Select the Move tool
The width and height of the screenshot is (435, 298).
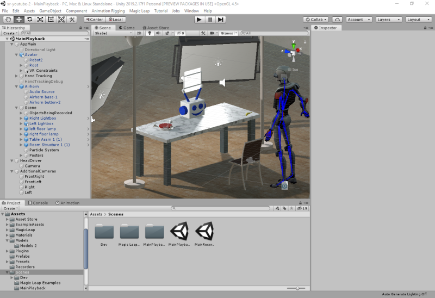click(x=18, y=20)
